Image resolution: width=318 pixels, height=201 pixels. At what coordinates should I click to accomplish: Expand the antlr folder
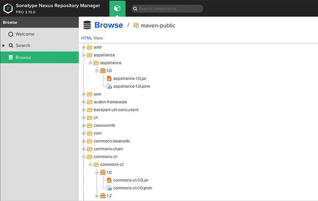(84, 47)
